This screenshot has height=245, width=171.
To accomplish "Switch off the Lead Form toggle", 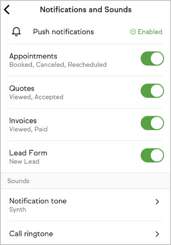I will pyautogui.click(x=152, y=155).
